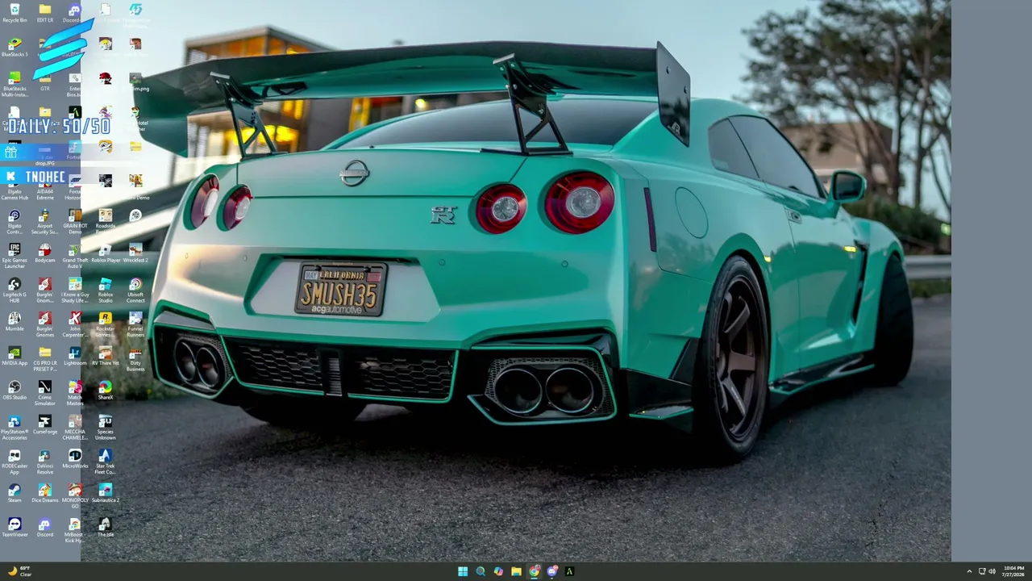This screenshot has height=581, width=1032.
Task: Open the taskbar clock and date
Action: [1013, 571]
